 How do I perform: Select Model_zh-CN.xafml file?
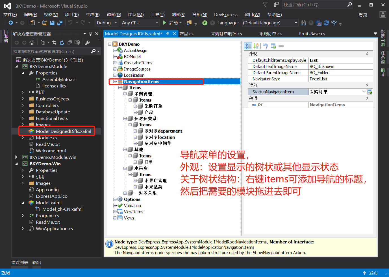pyautogui.click(x=62, y=209)
